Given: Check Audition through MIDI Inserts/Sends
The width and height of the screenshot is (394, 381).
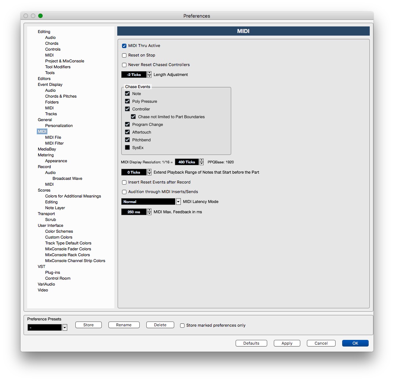Looking at the screenshot, I should (124, 192).
